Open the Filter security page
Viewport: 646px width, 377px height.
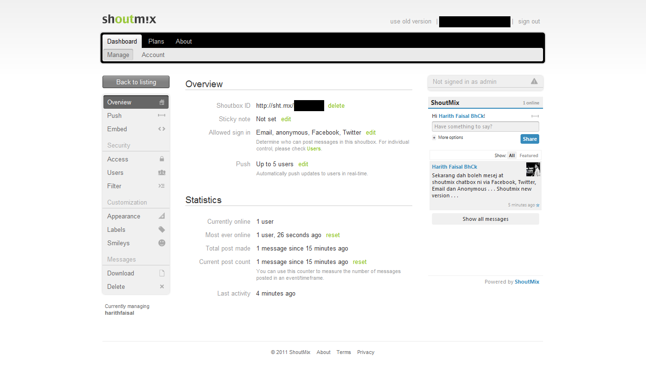pos(136,186)
